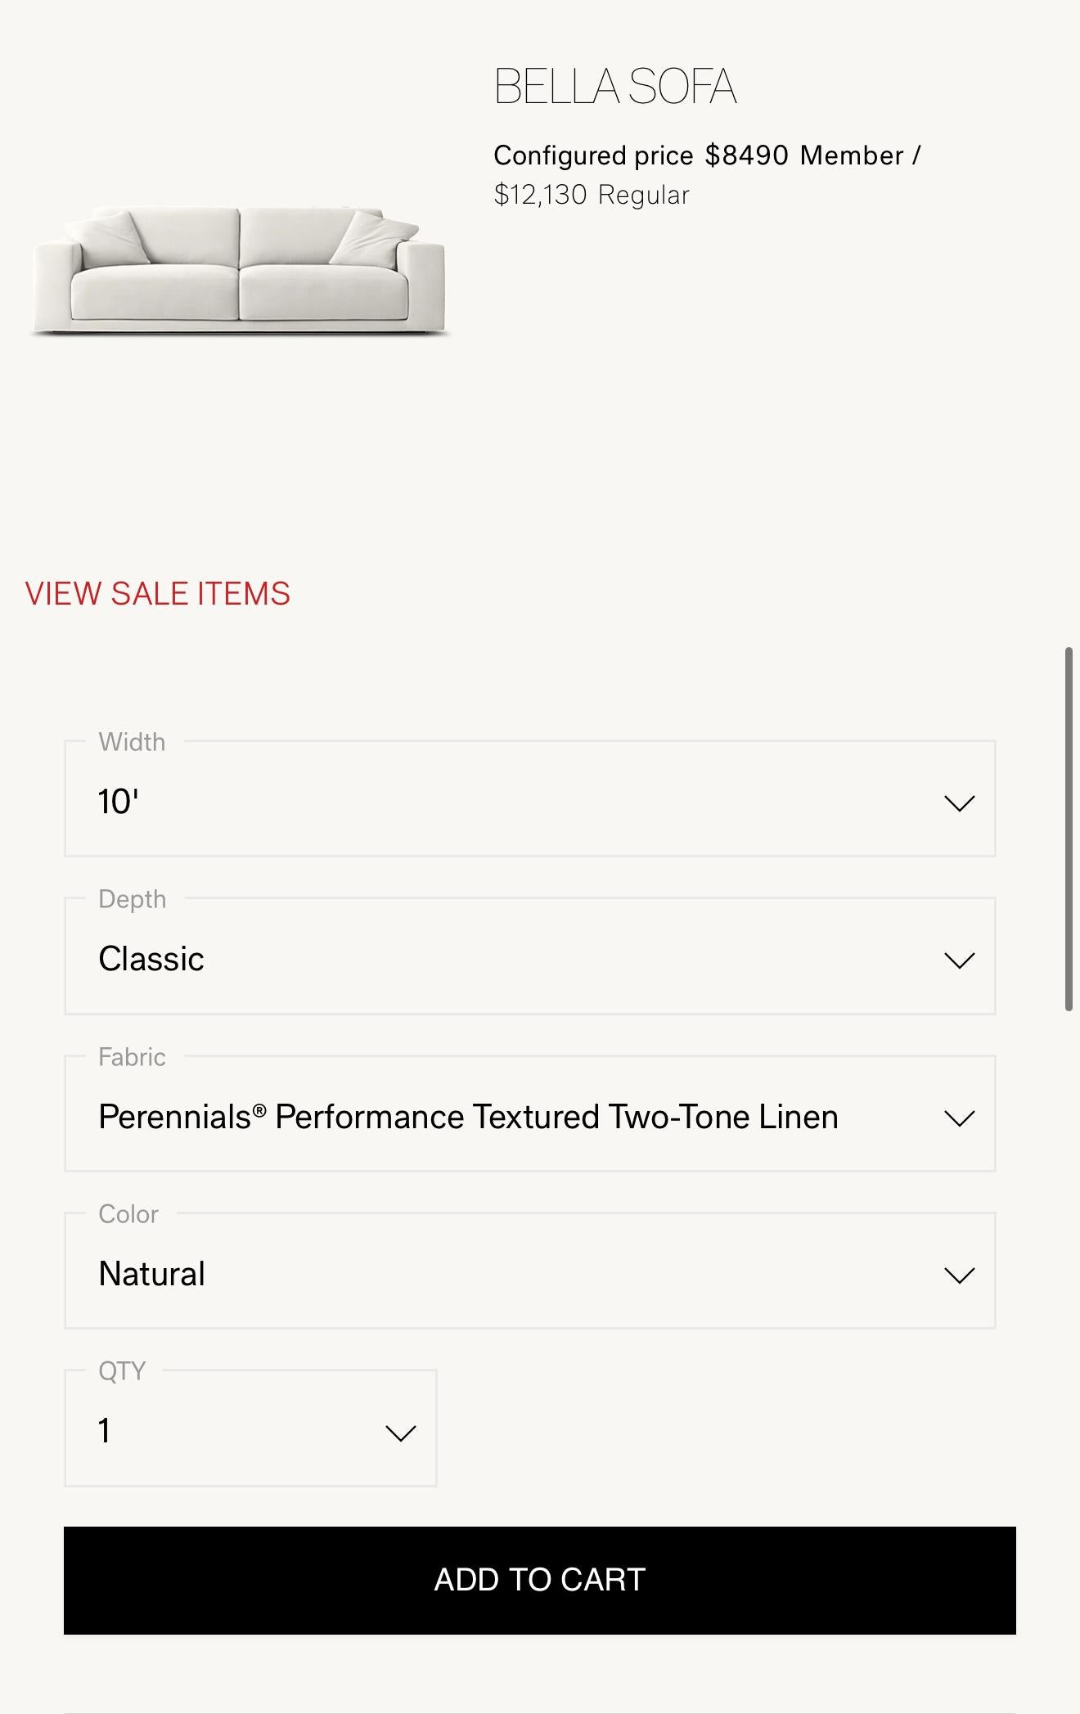Viewport: 1080px width, 1714px height.
Task: Click the Color field label
Action: (x=128, y=1214)
